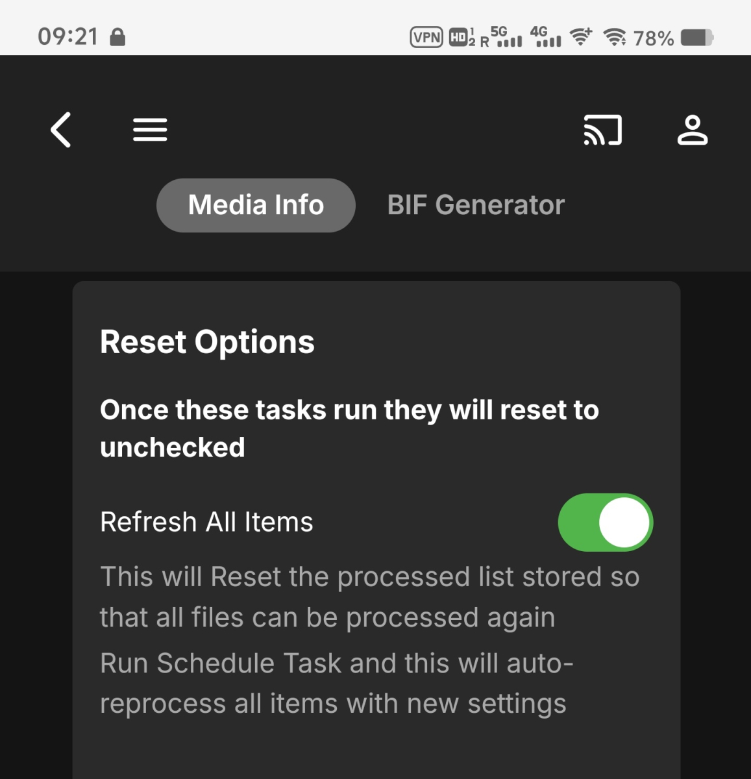Tap the HD icon in the status bar
The image size is (751, 779).
point(458,38)
